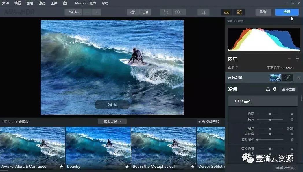Open the Macphun账户 menu
The image size is (303, 172).
pyautogui.click(x=85, y=3)
